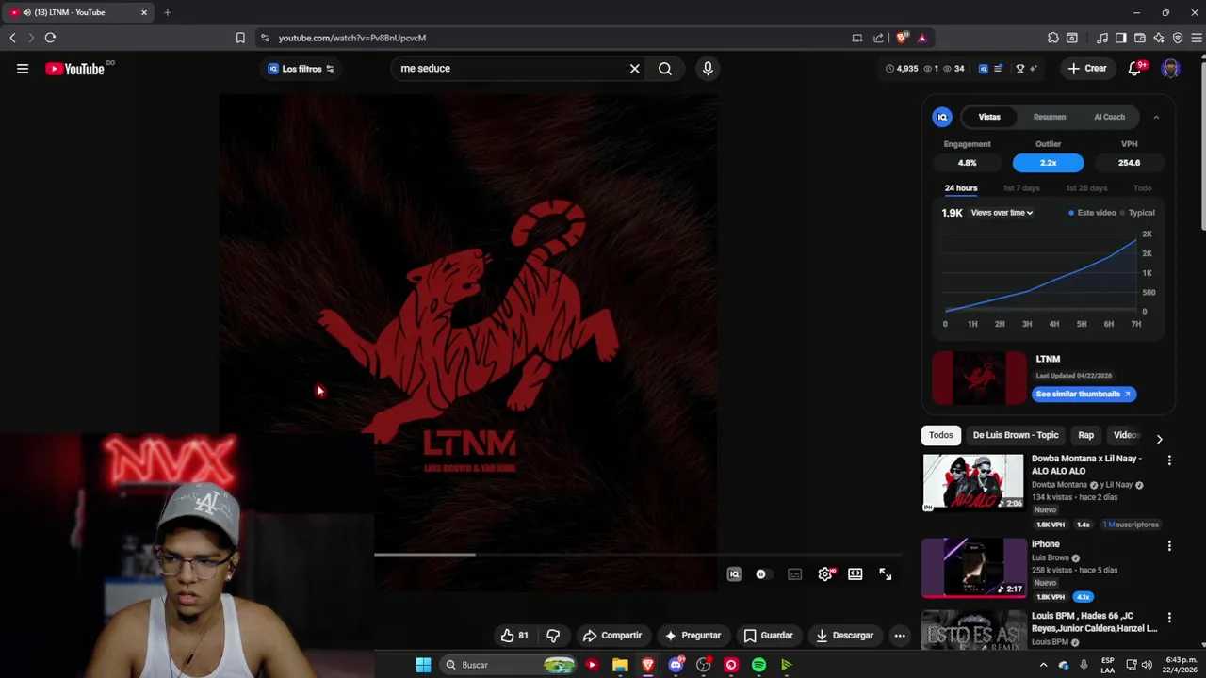Open iPhone video options menu

point(1169,546)
